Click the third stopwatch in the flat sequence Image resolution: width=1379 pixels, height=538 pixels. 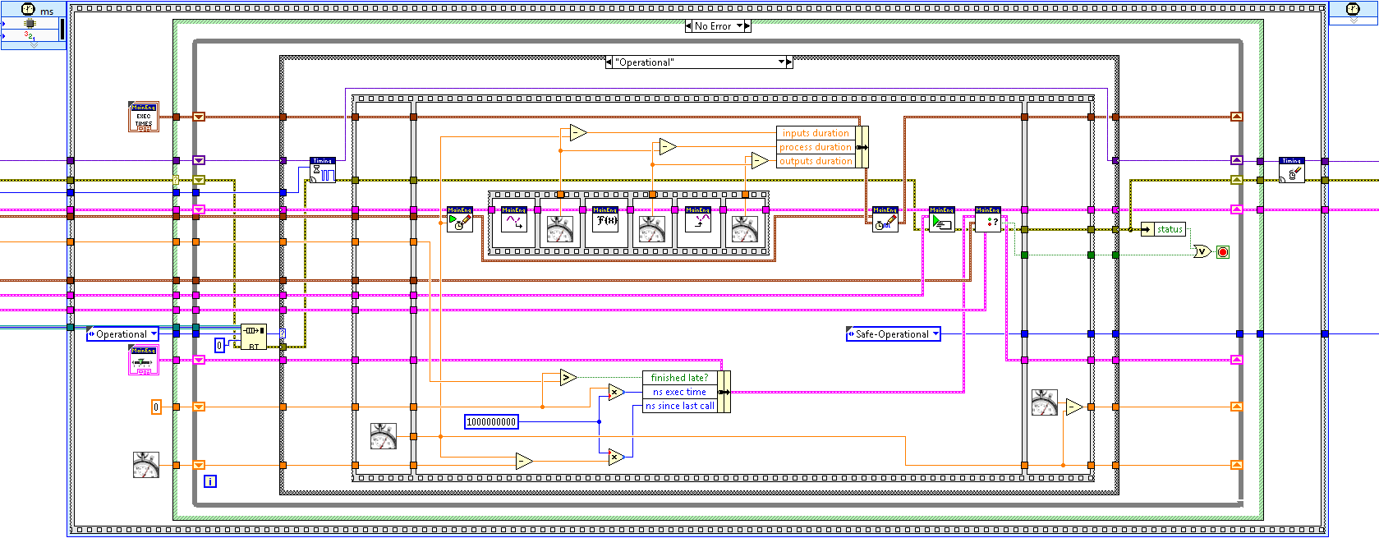744,229
